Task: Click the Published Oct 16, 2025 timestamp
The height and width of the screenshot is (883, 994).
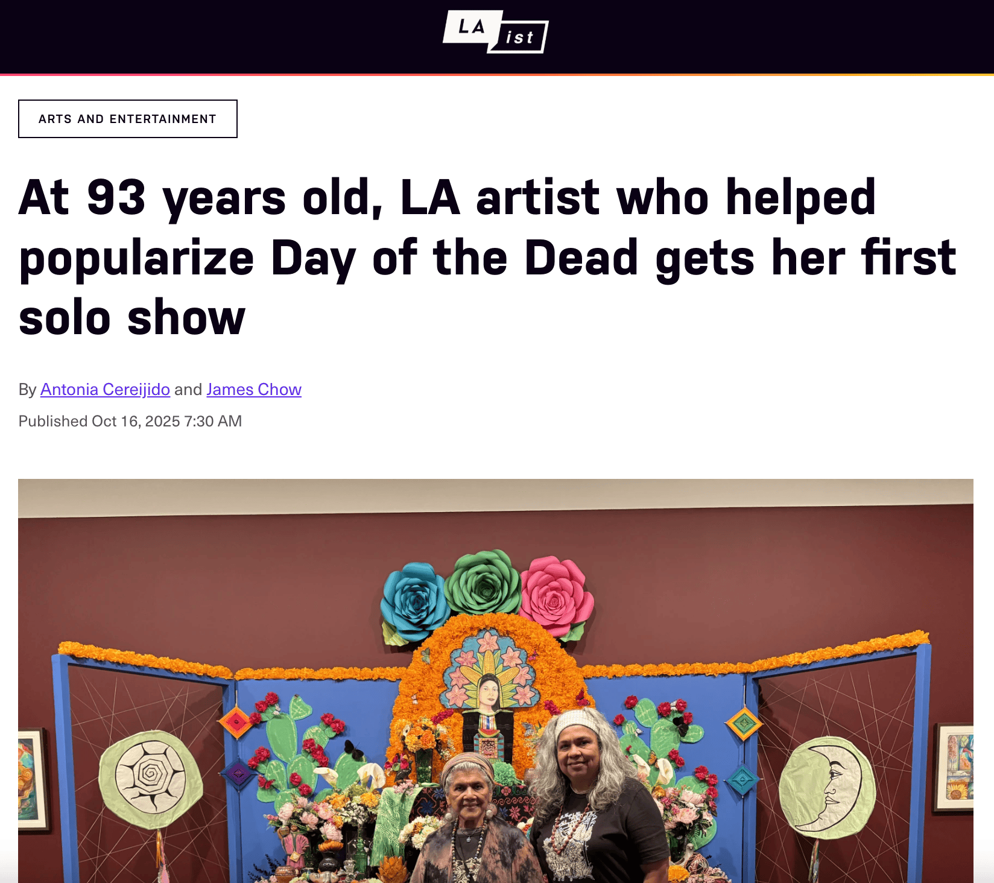Action: 130,421
